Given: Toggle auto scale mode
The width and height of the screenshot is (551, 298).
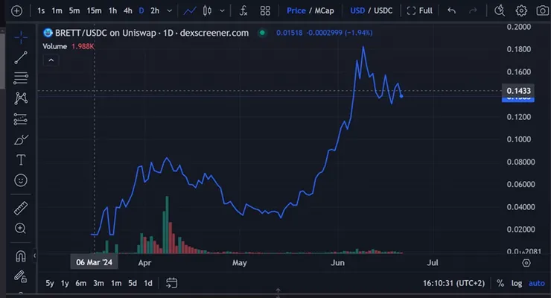Looking at the screenshot, I should [537, 283].
